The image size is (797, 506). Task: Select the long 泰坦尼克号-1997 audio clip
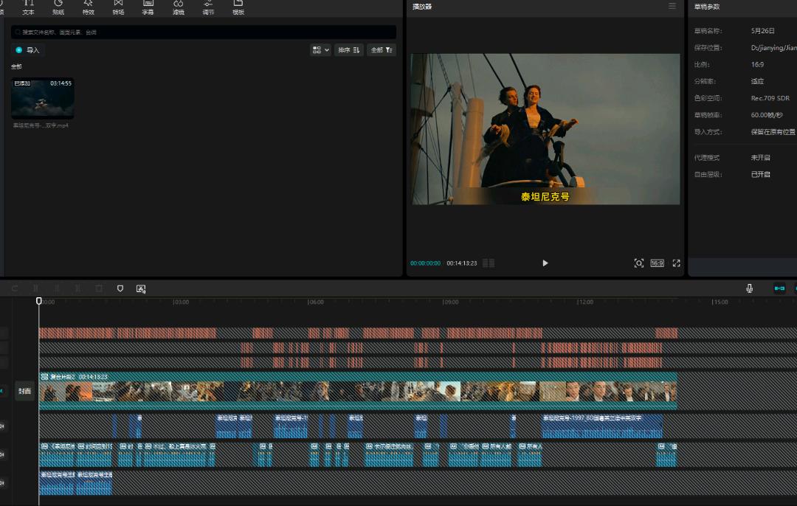point(602,426)
